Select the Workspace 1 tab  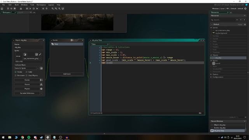coord(7,12)
